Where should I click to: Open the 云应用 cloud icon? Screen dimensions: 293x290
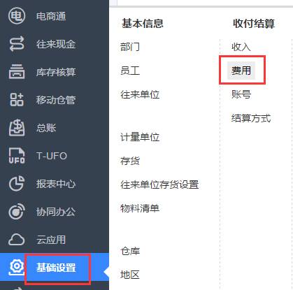pyautogui.click(x=17, y=240)
